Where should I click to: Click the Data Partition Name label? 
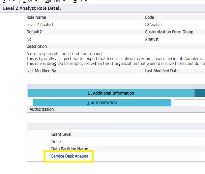(70, 149)
